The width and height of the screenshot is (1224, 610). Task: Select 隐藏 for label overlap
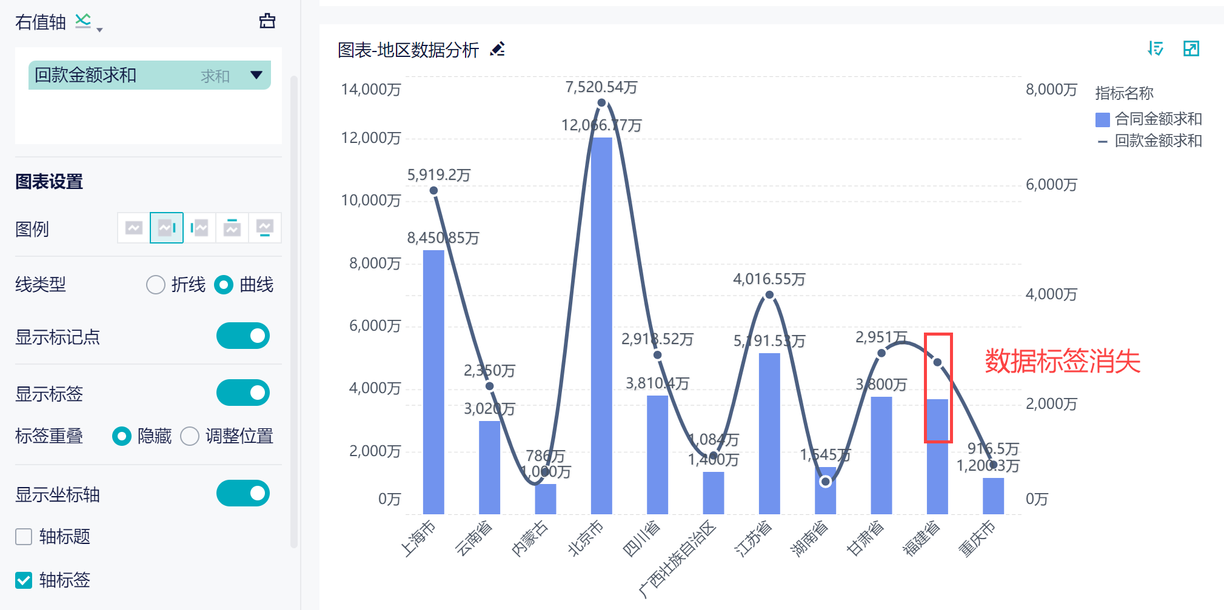pyautogui.click(x=122, y=436)
